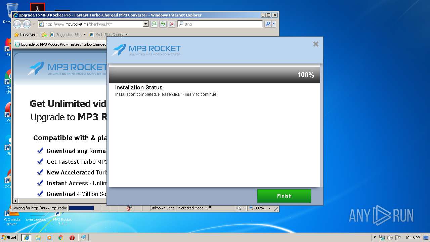
Task: Open the recent pages dropdown arrow
Action: pos(34,24)
